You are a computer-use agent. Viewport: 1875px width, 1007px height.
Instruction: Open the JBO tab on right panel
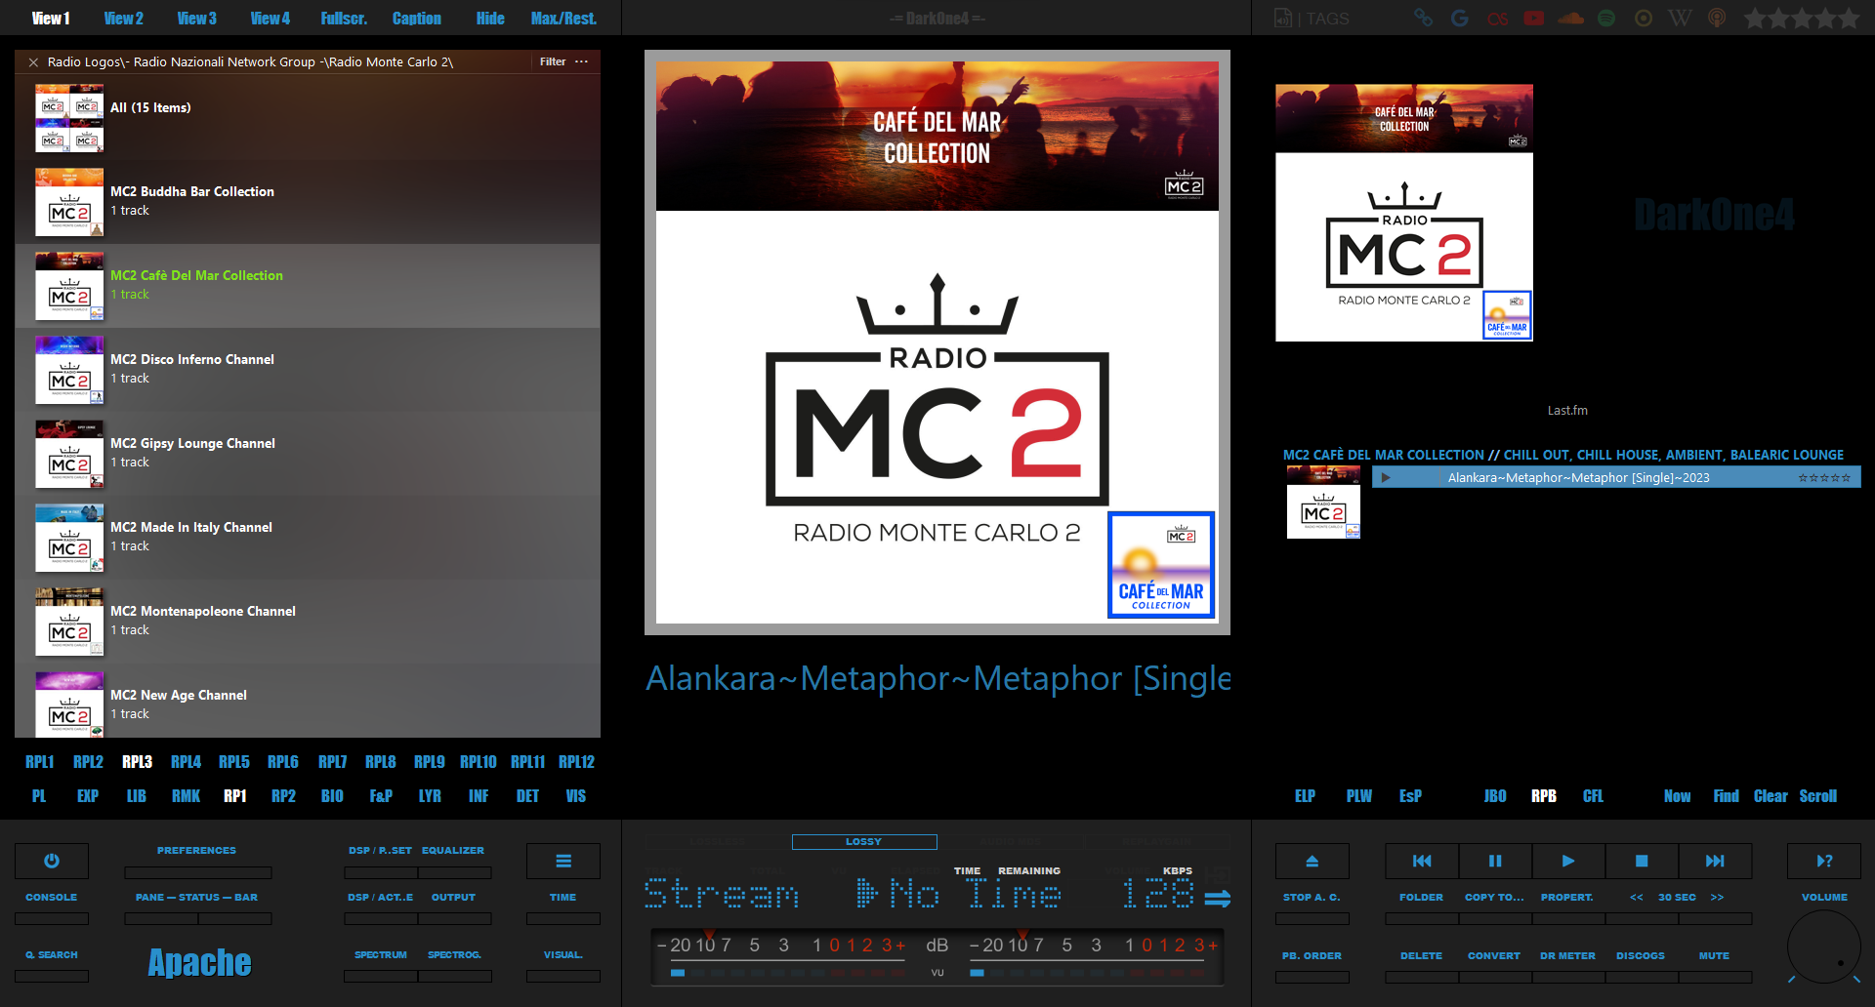[1495, 795]
